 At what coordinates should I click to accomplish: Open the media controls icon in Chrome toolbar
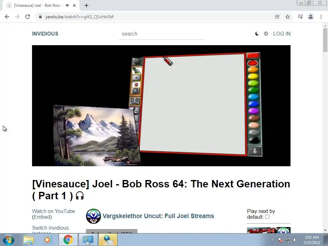pos(300,17)
